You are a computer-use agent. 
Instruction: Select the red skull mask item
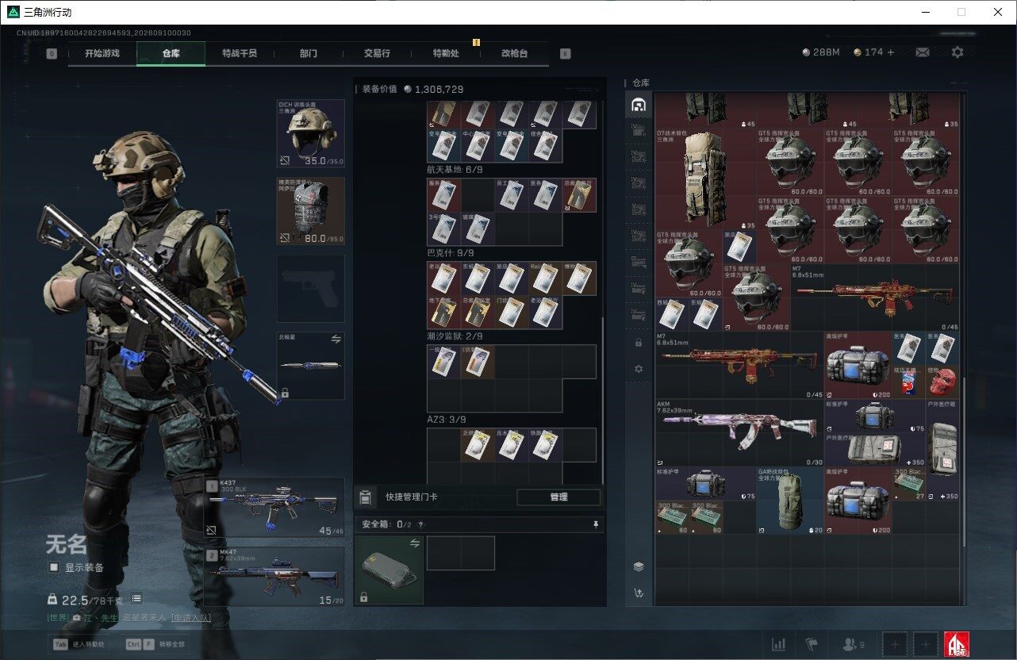[x=942, y=382]
